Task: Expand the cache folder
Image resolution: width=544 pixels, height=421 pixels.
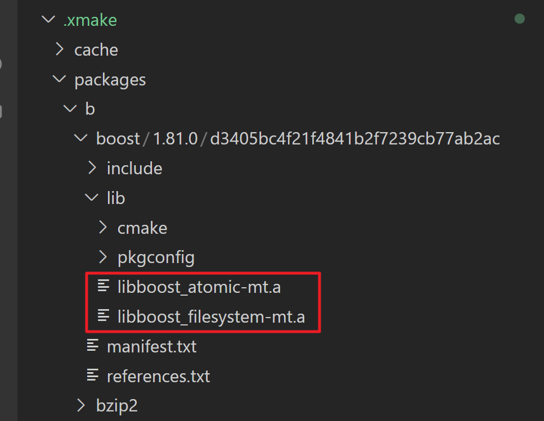Action: click(59, 49)
